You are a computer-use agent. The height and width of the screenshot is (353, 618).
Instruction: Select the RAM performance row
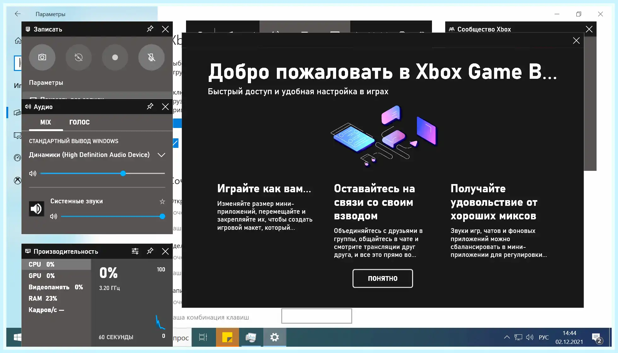click(x=56, y=298)
